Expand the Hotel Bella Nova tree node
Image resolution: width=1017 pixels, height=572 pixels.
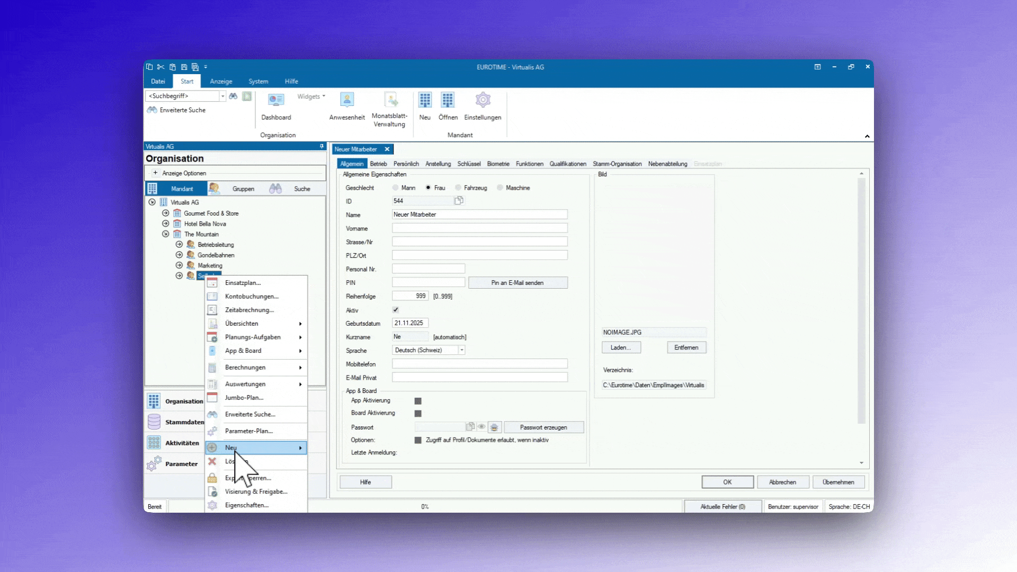pos(166,224)
